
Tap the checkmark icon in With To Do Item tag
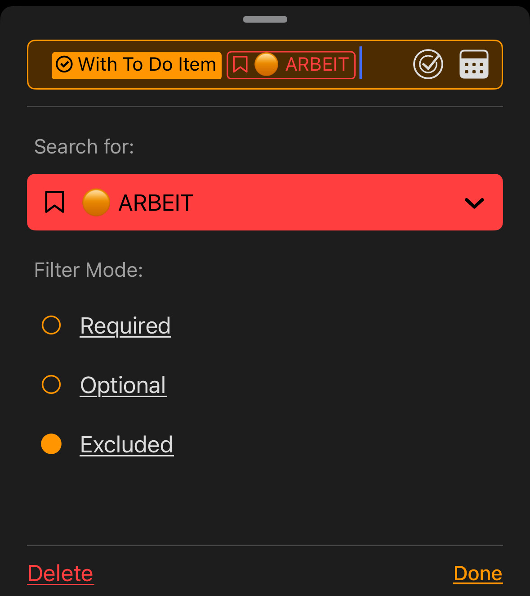coord(64,64)
